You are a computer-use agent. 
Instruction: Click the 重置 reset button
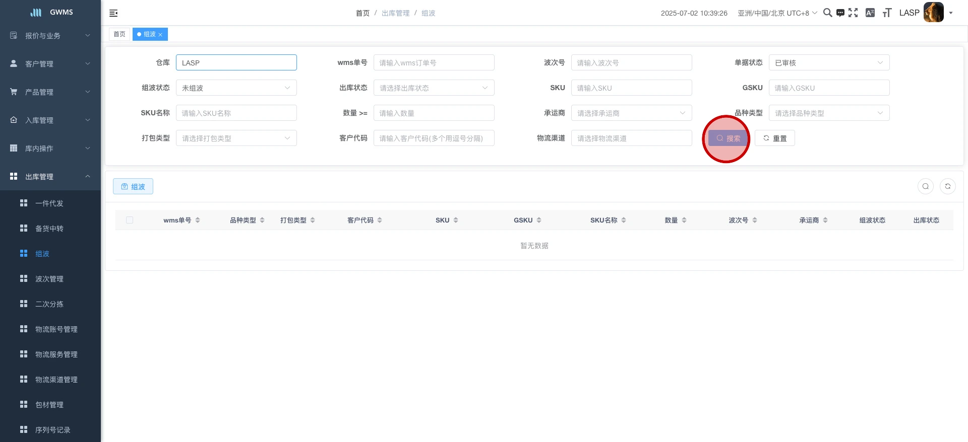774,138
